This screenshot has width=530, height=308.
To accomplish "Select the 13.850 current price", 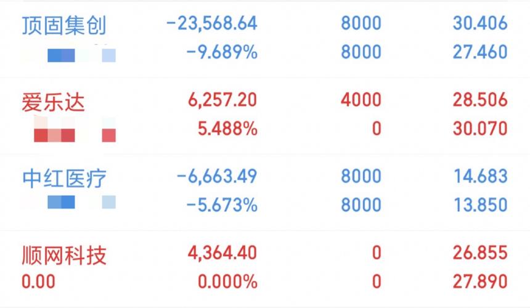I will [479, 205].
